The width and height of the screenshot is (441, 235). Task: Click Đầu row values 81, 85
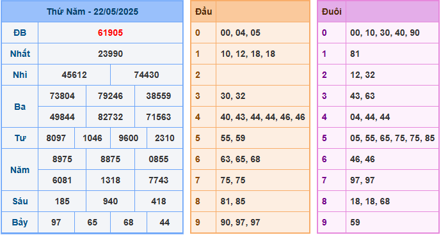click(233, 201)
